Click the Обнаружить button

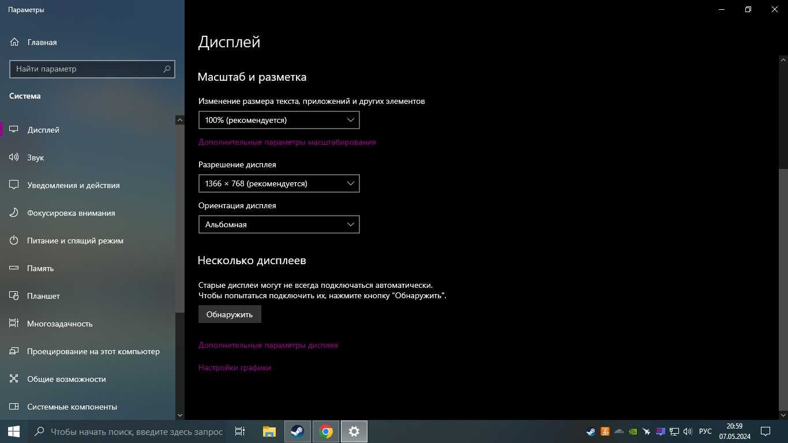pyautogui.click(x=230, y=314)
